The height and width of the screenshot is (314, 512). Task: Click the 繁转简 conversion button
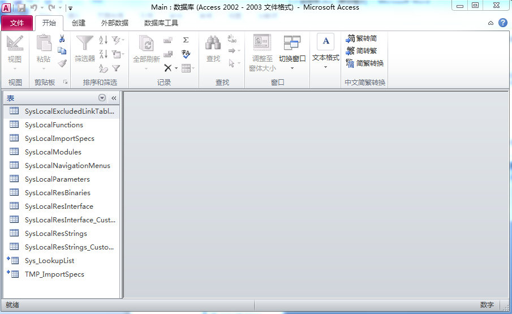pyautogui.click(x=361, y=38)
